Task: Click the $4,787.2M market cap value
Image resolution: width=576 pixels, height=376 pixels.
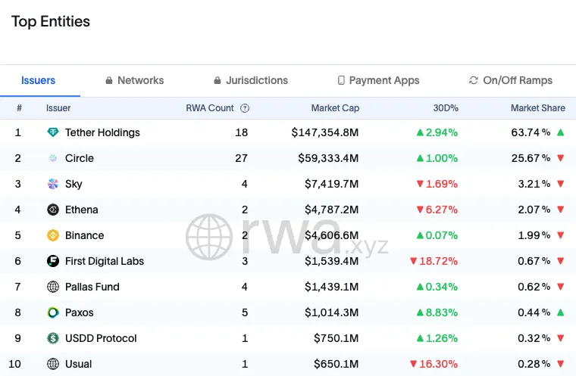Action: (332, 210)
